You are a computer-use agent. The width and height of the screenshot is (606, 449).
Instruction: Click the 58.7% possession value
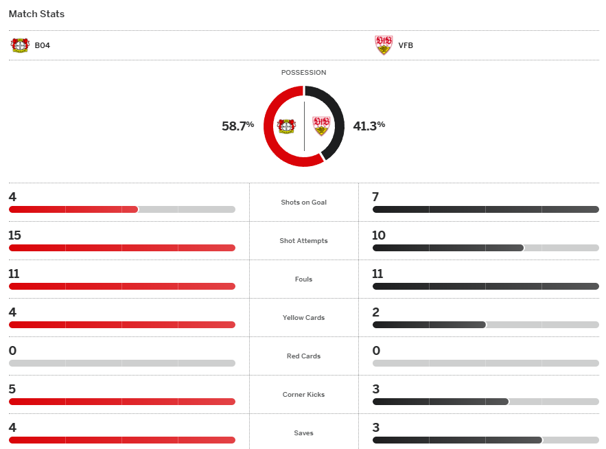click(x=237, y=126)
